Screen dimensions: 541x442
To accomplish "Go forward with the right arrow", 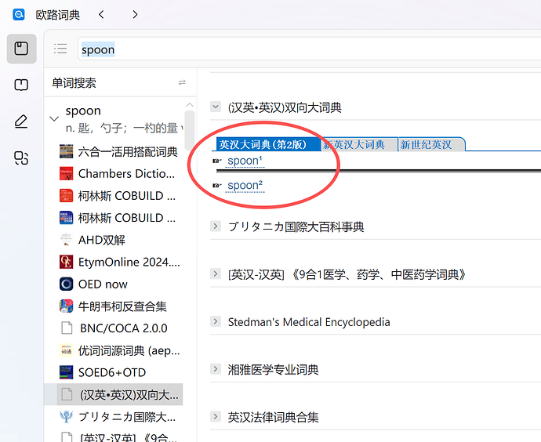I will pyautogui.click(x=135, y=14).
